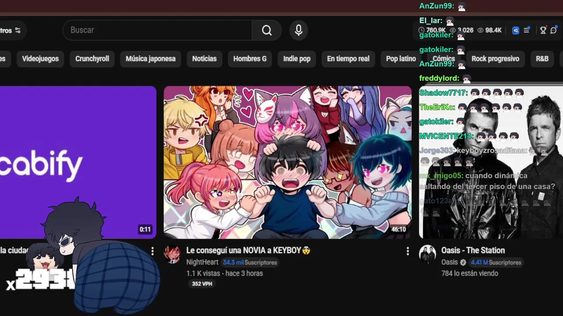Open the Oasis channel name link

(x=450, y=262)
